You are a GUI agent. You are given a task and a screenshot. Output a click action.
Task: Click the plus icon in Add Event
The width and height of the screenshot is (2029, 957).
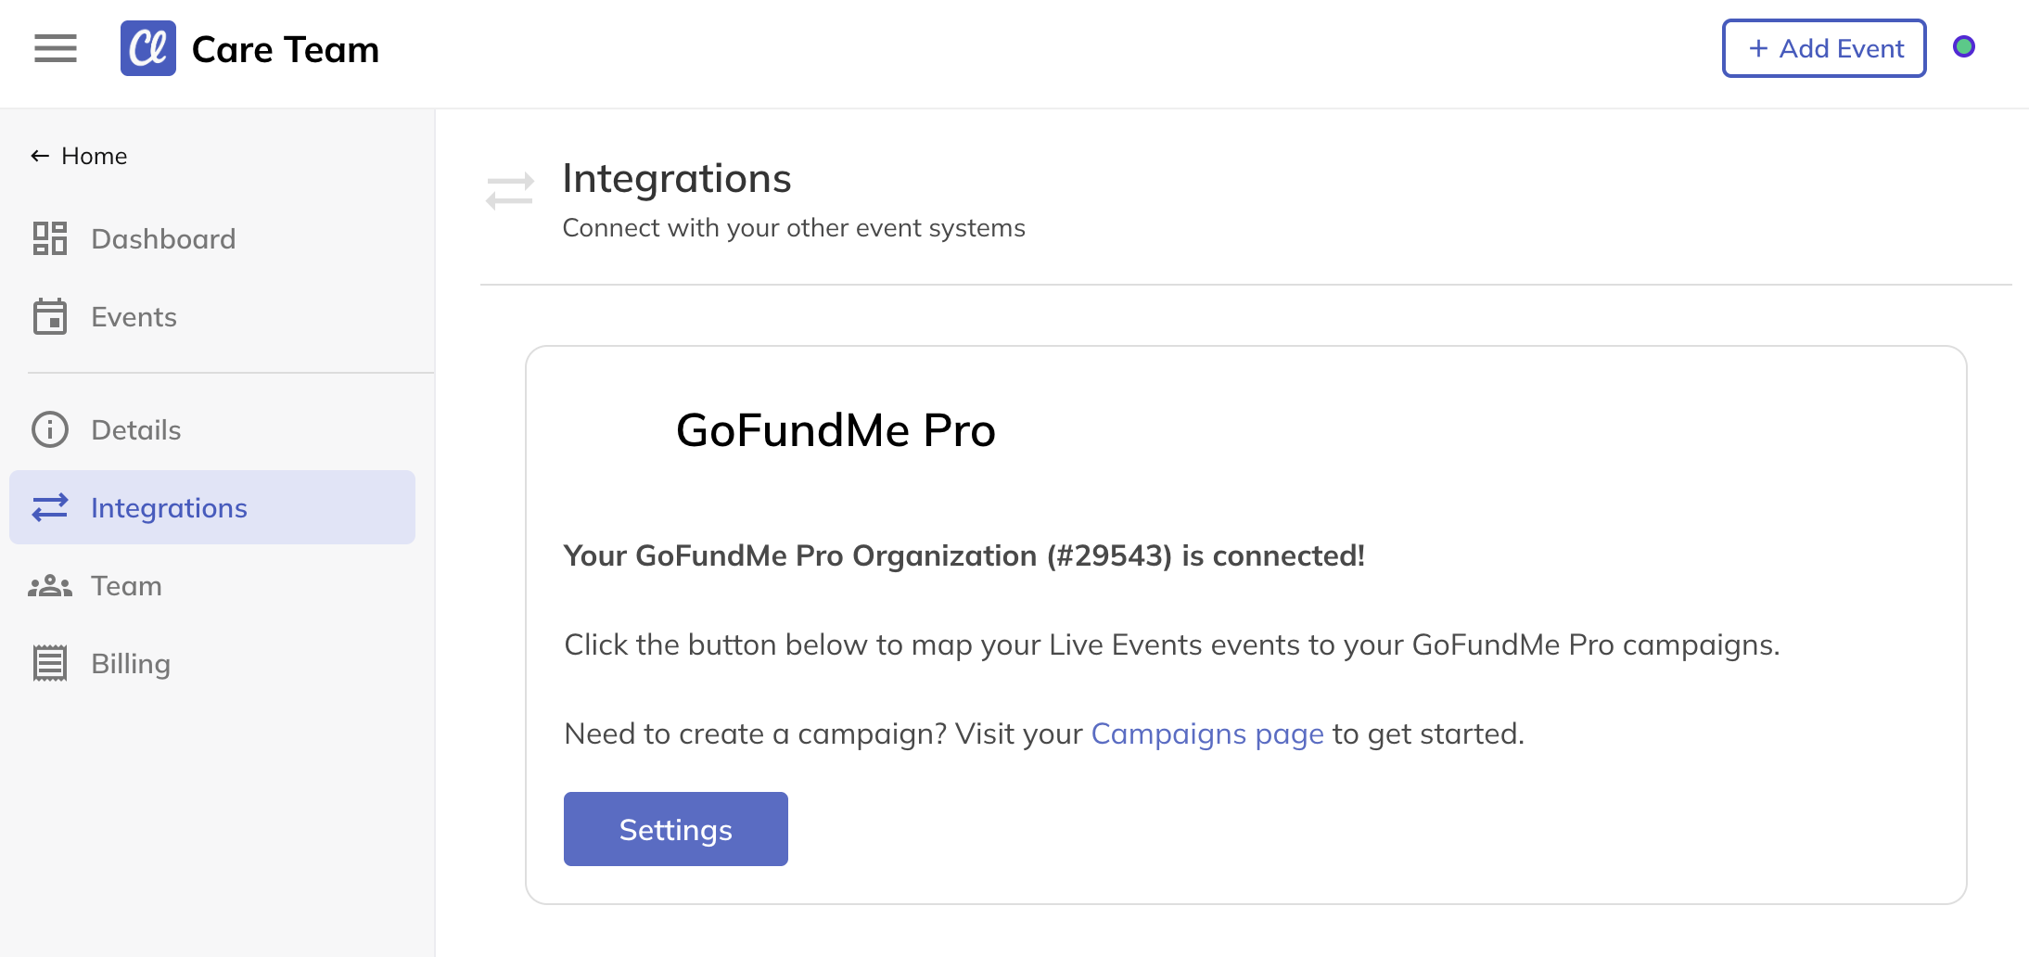click(x=1758, y=48)
